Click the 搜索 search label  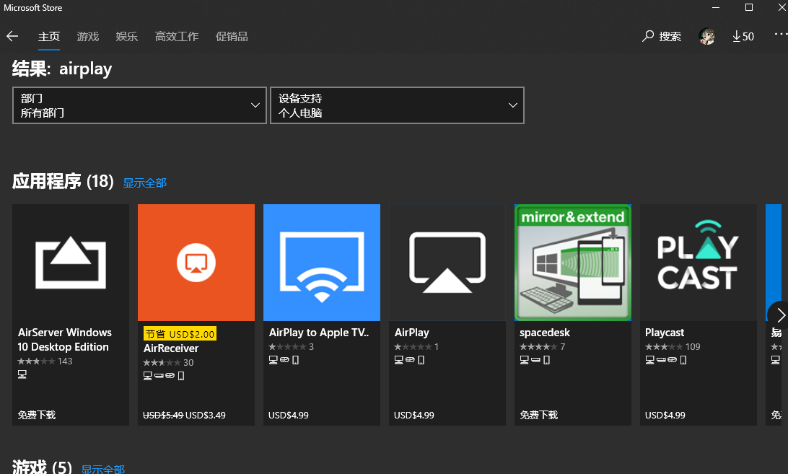(670, 37)
